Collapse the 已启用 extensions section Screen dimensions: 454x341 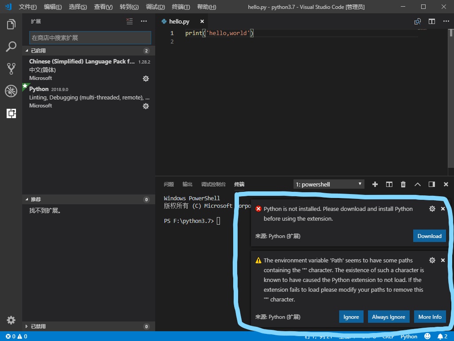pyautogui.click(x=89, y=51)
